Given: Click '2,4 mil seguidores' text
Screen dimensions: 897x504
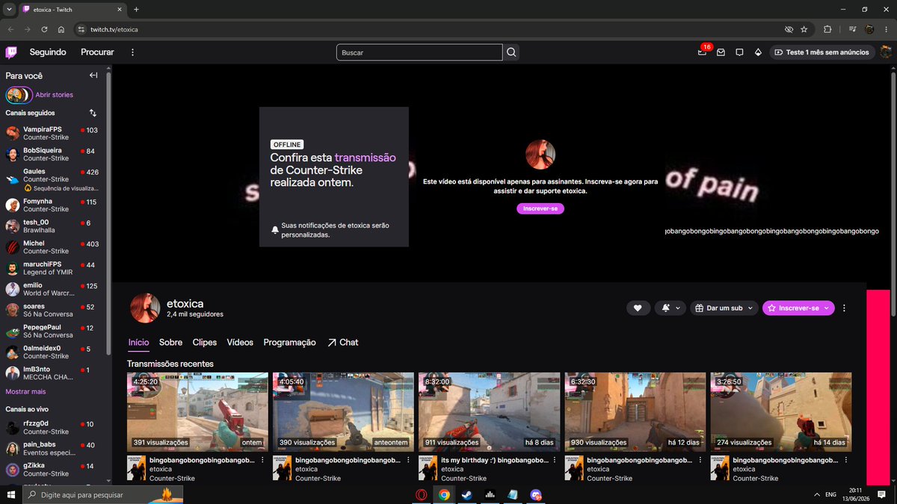Looking at the screenshot, I should (x=195, y=314).
